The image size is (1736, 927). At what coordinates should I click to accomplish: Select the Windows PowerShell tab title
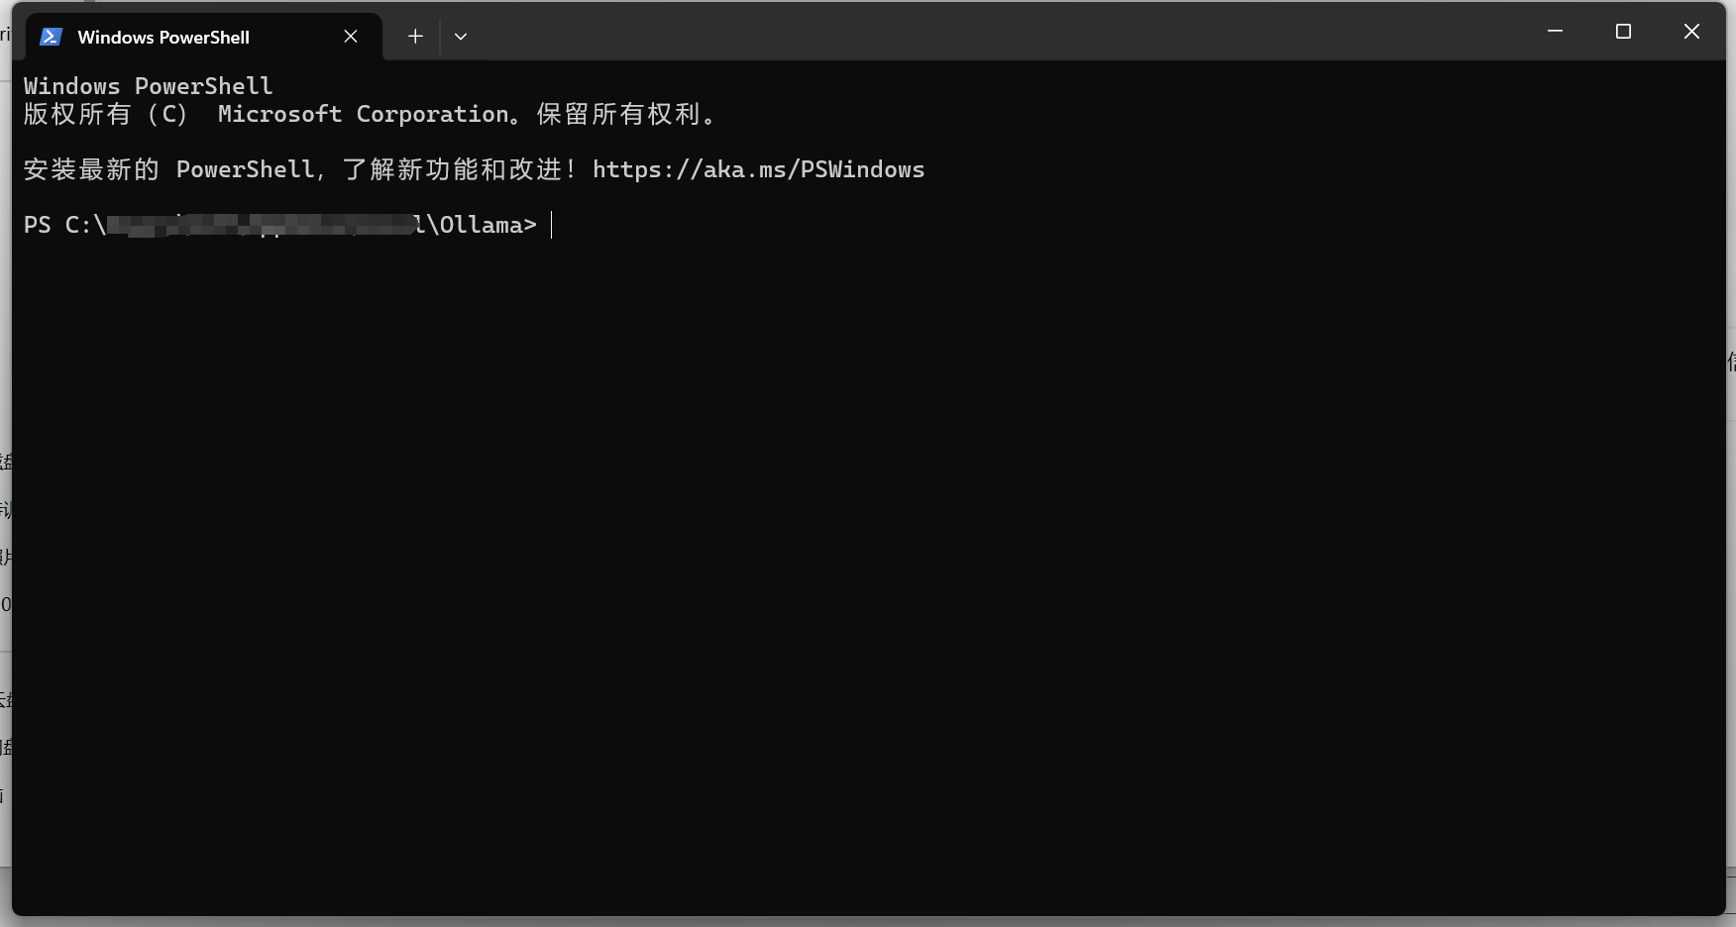coord(163,37)
